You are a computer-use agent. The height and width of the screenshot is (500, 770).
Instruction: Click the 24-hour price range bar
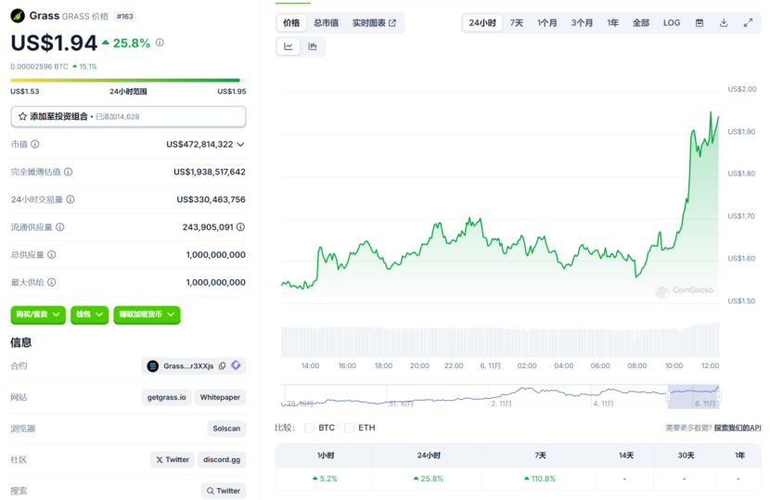pos(128,80)
